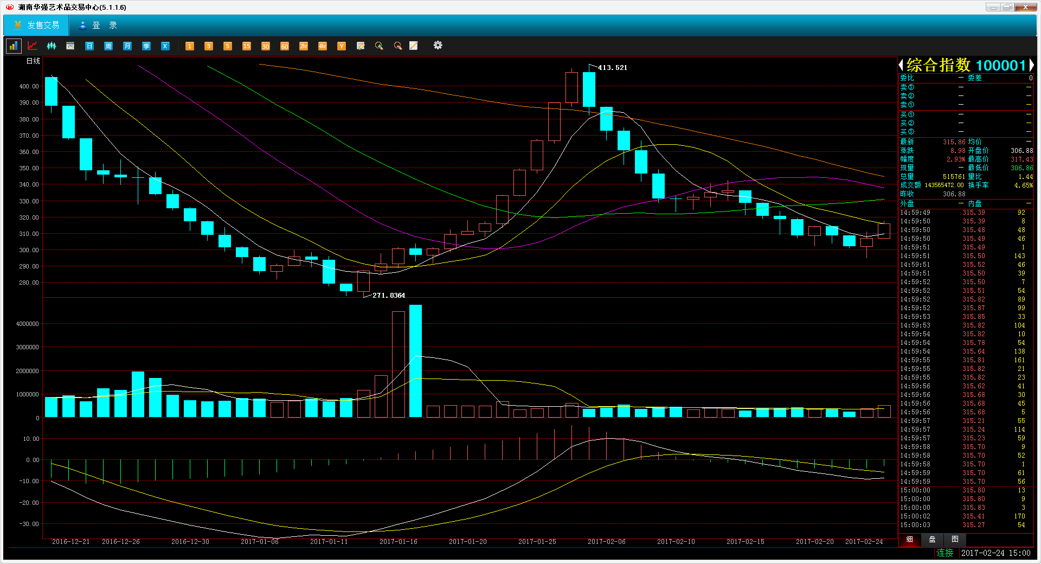Select the 60-minute period icon
The height and width of the screenshot is (564, 1041).
point(285,46)
